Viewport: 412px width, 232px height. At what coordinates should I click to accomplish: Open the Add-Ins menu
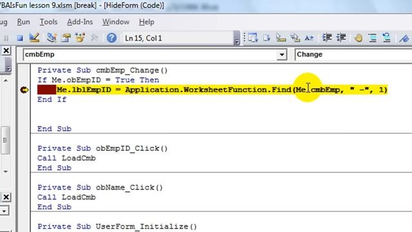pos(80,22)
